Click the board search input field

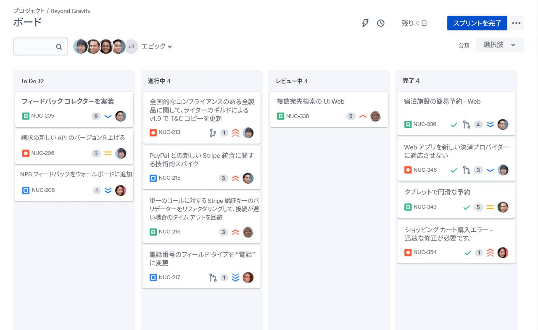tap(35, 47)
